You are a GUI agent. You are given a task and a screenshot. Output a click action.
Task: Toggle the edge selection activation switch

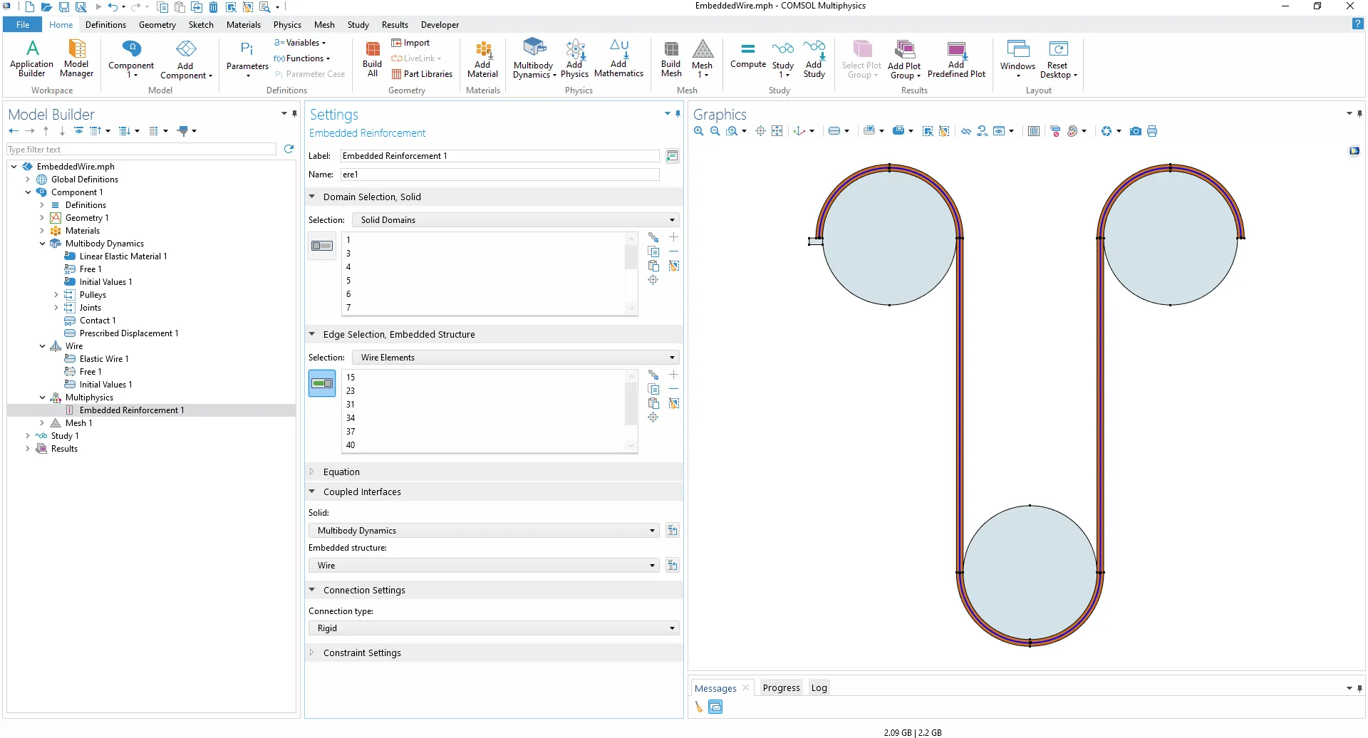(x=322, y=383)
